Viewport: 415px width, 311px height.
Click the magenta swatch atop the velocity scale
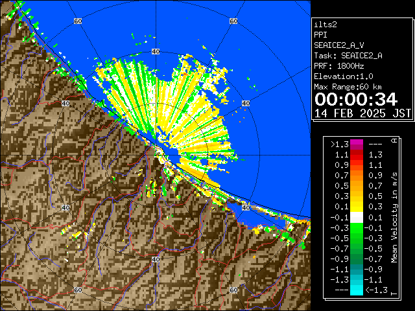pyautogui.click(x=357, y=144)
